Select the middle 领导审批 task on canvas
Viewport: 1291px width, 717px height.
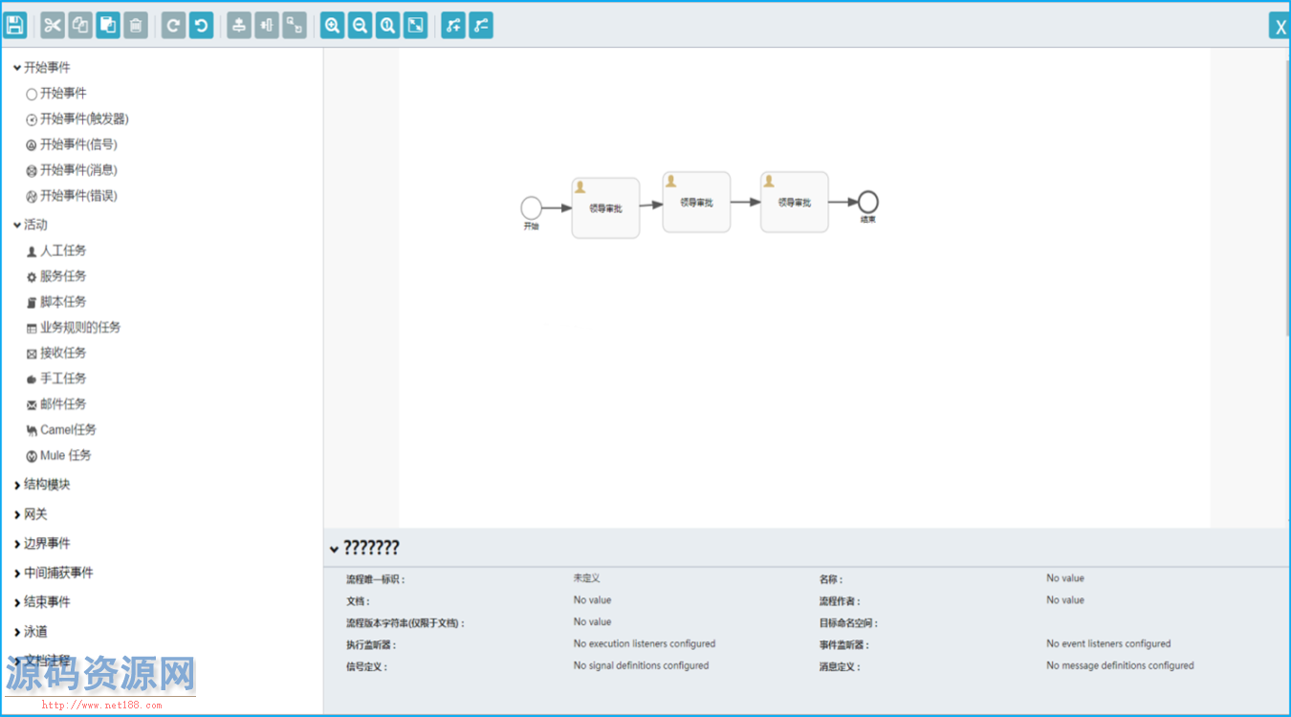click(696, 202)
